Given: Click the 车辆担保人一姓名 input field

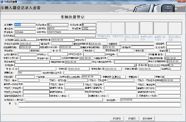Looking at the screenshot, I should tap(78, 96).
